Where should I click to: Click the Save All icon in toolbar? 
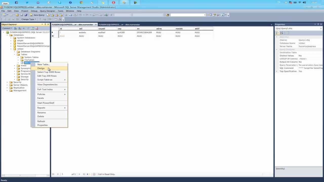click(x=26, y=15)
